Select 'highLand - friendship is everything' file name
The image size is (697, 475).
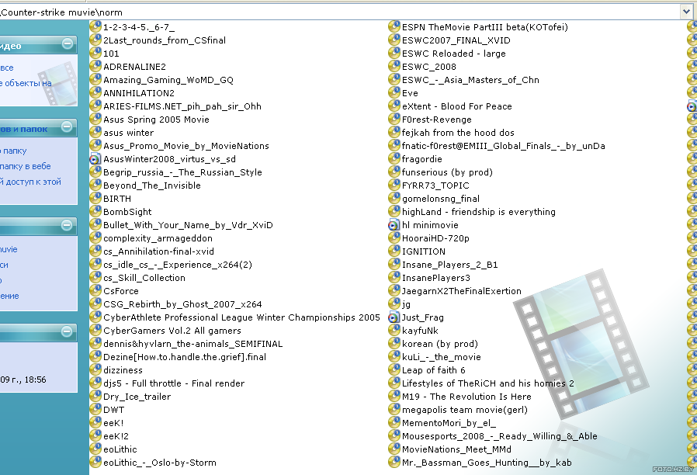pos(479,212)
